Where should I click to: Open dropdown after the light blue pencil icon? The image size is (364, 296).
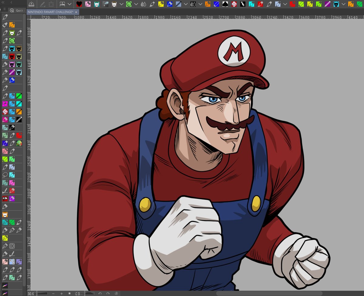click(185, 4)
